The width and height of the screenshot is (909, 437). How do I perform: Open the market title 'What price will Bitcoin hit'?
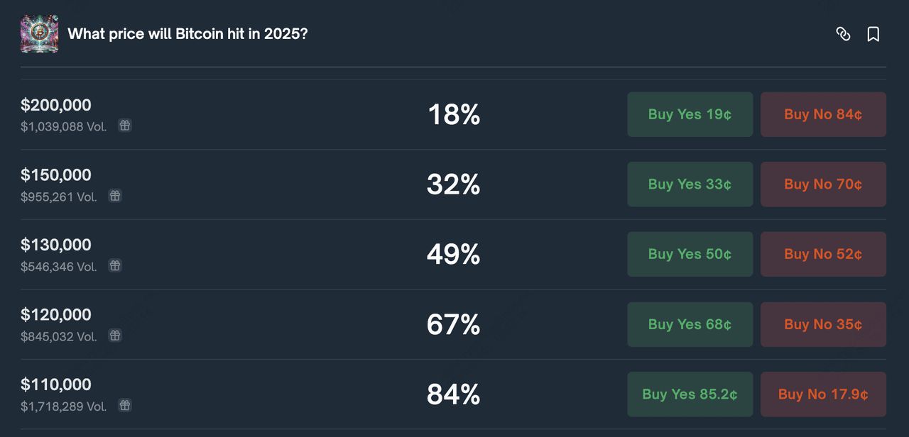pos(187,34)
